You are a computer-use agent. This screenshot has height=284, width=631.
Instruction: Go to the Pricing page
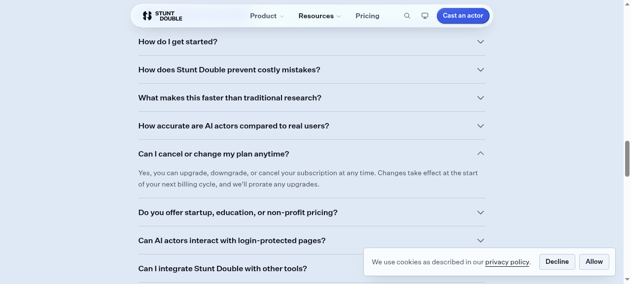367,16
